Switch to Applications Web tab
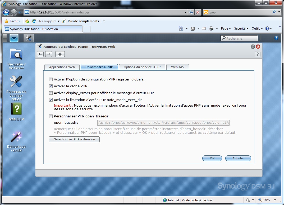284x205 pixels. 62,67
